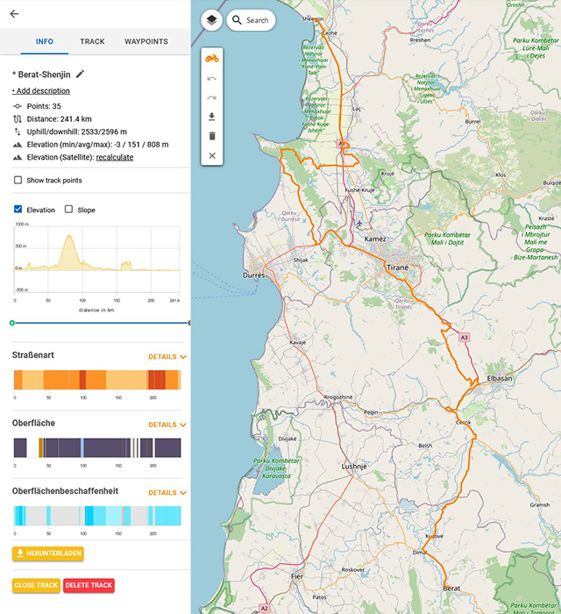Expand Oberfläche details
The image size is (561, 614).
[x=167, y=425]
